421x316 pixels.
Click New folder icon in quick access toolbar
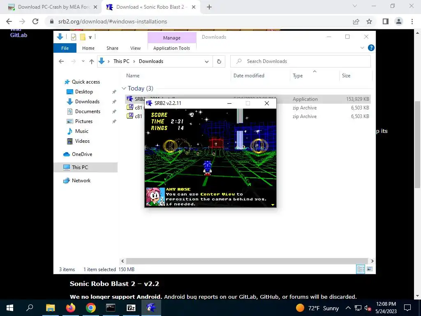(83, 37)
